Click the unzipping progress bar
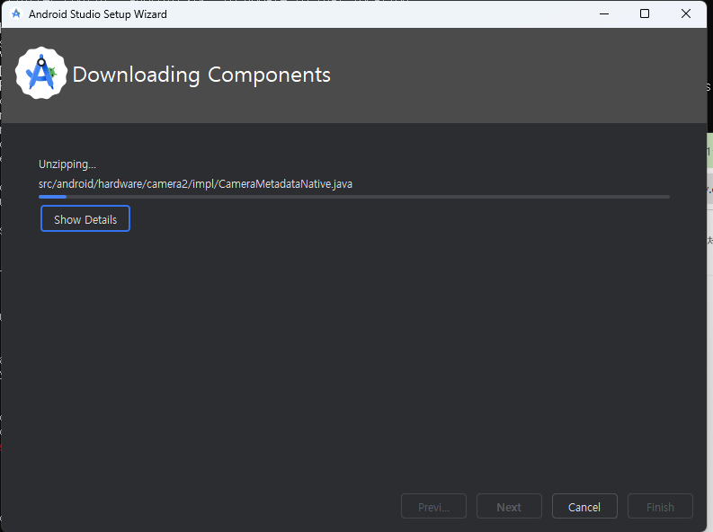 [353, 197]
